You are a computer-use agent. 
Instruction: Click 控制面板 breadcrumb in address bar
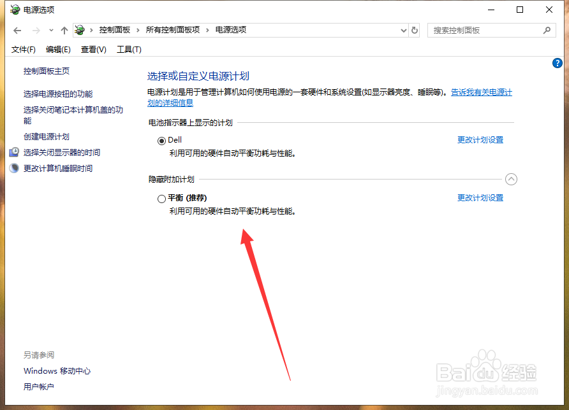[115, 30]
